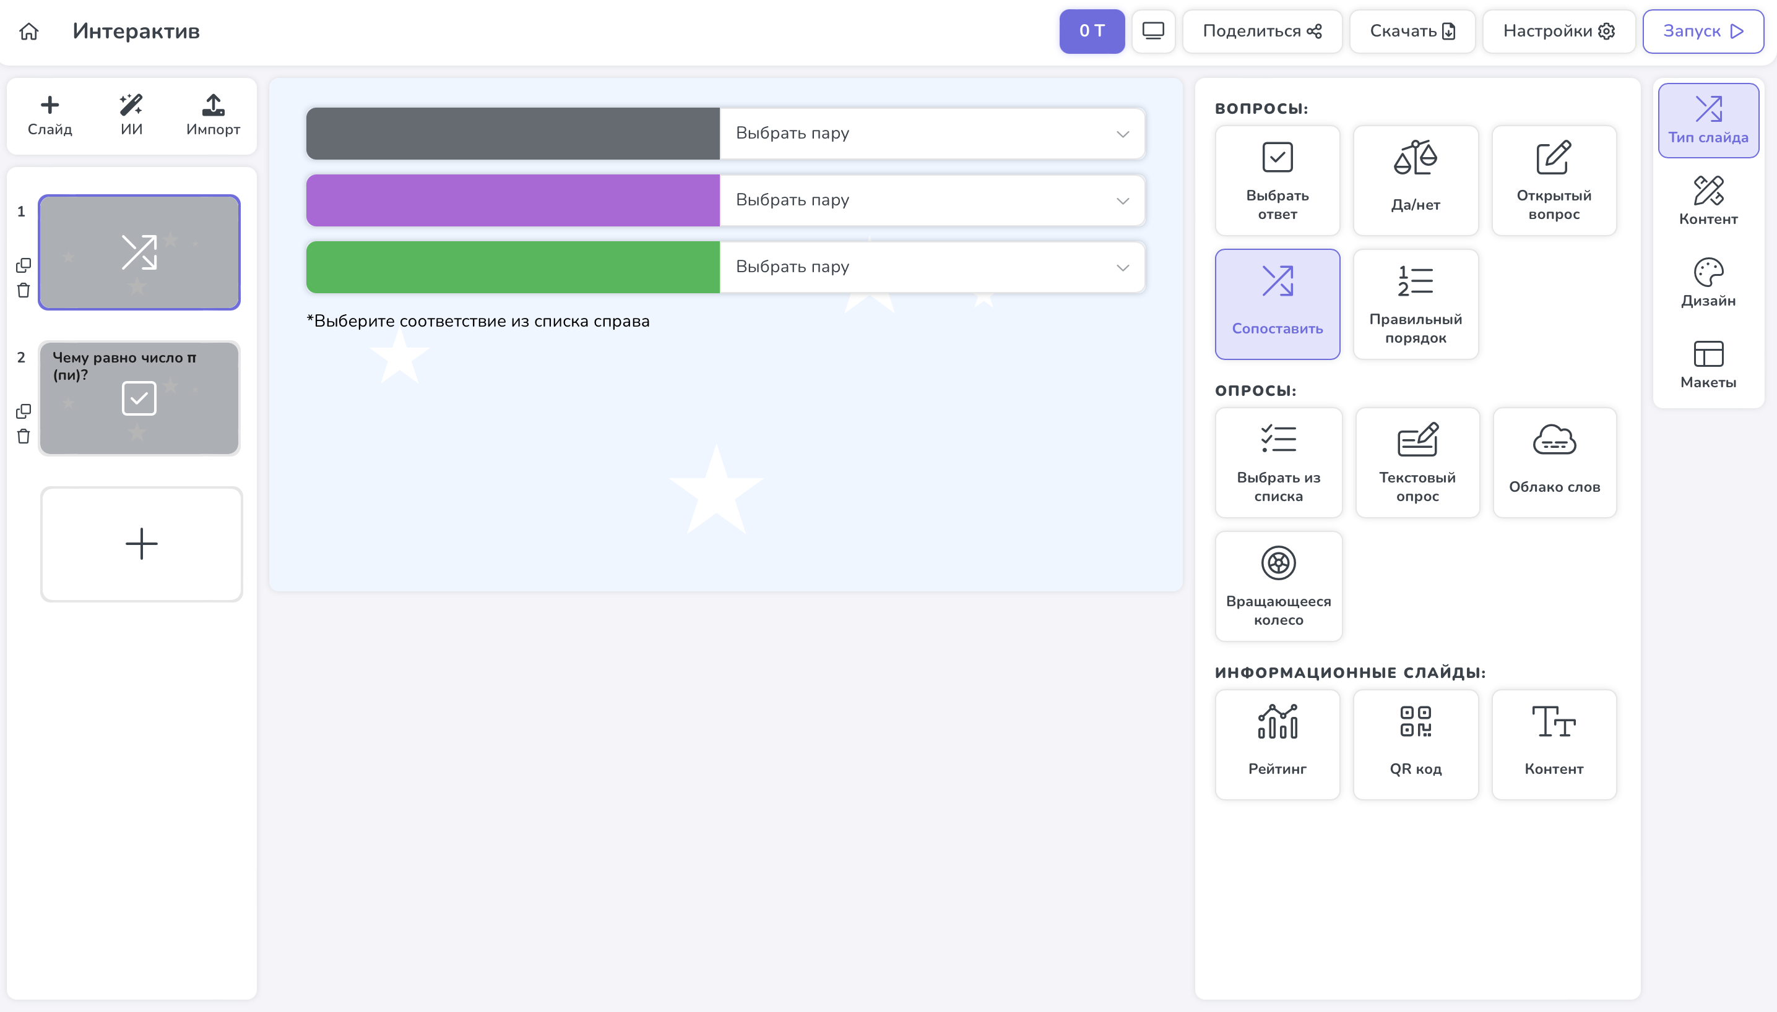Open Настройки settings
The image size is (1777, 1012).
1559,32
